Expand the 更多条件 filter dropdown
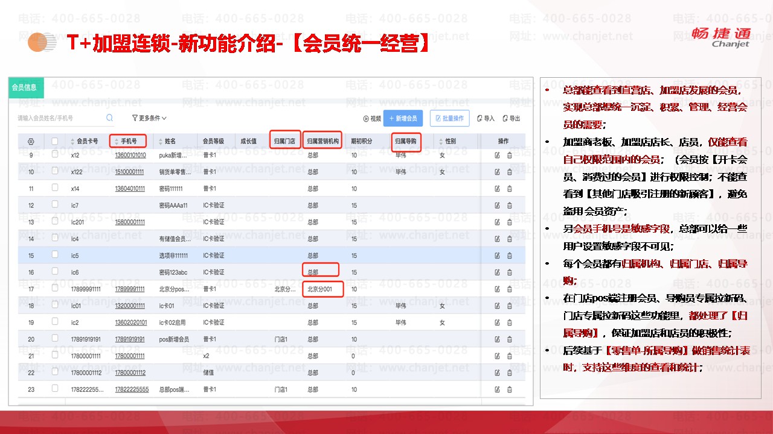The height and width of the screenshot is (434, 773). [x=149, y=118]
